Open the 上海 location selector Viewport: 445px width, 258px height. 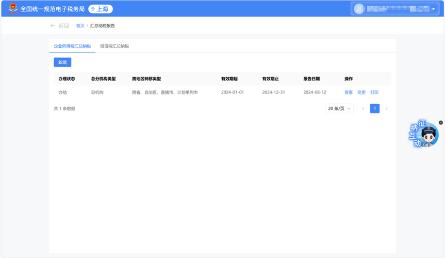pos(101,9)
